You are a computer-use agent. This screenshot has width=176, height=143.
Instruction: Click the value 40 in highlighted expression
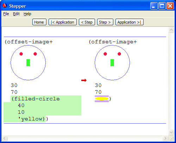pyautogui.click(x=21, y=105)
